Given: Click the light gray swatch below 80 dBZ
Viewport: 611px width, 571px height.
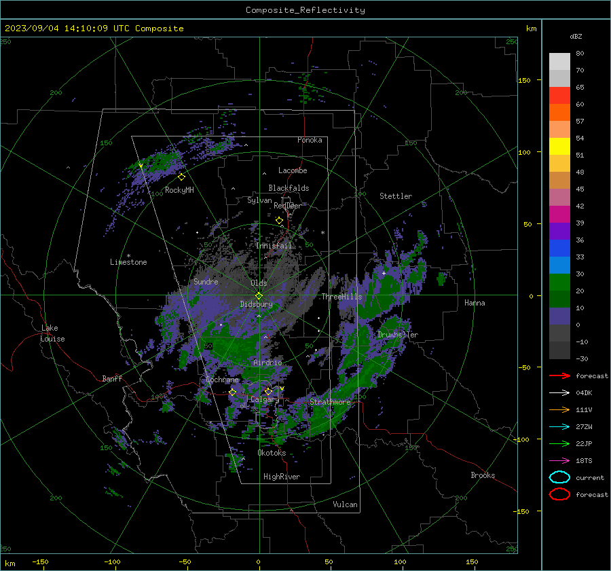Looking at the screenshot, I should click(559, 61).
